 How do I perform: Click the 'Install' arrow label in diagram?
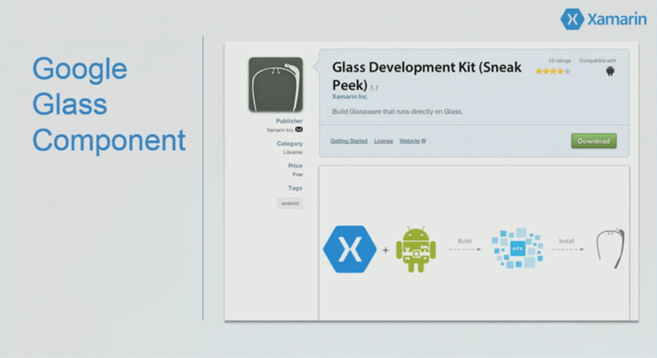coord(567,241)
